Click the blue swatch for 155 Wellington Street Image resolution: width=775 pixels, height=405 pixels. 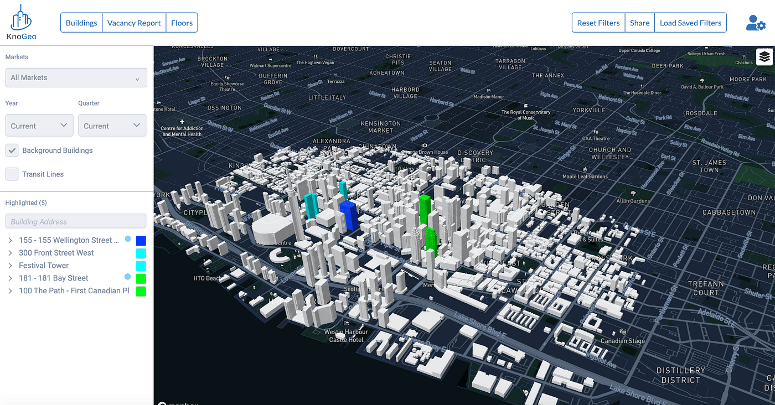(141, 241)
